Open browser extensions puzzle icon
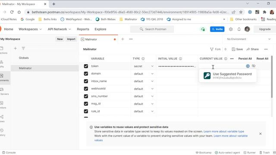 point(264,12)
